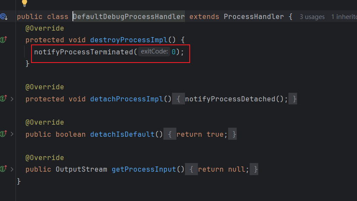The image size is (357, 201).
Task: Click the ProcessHandler superclass name
Action: click(254, 17)
